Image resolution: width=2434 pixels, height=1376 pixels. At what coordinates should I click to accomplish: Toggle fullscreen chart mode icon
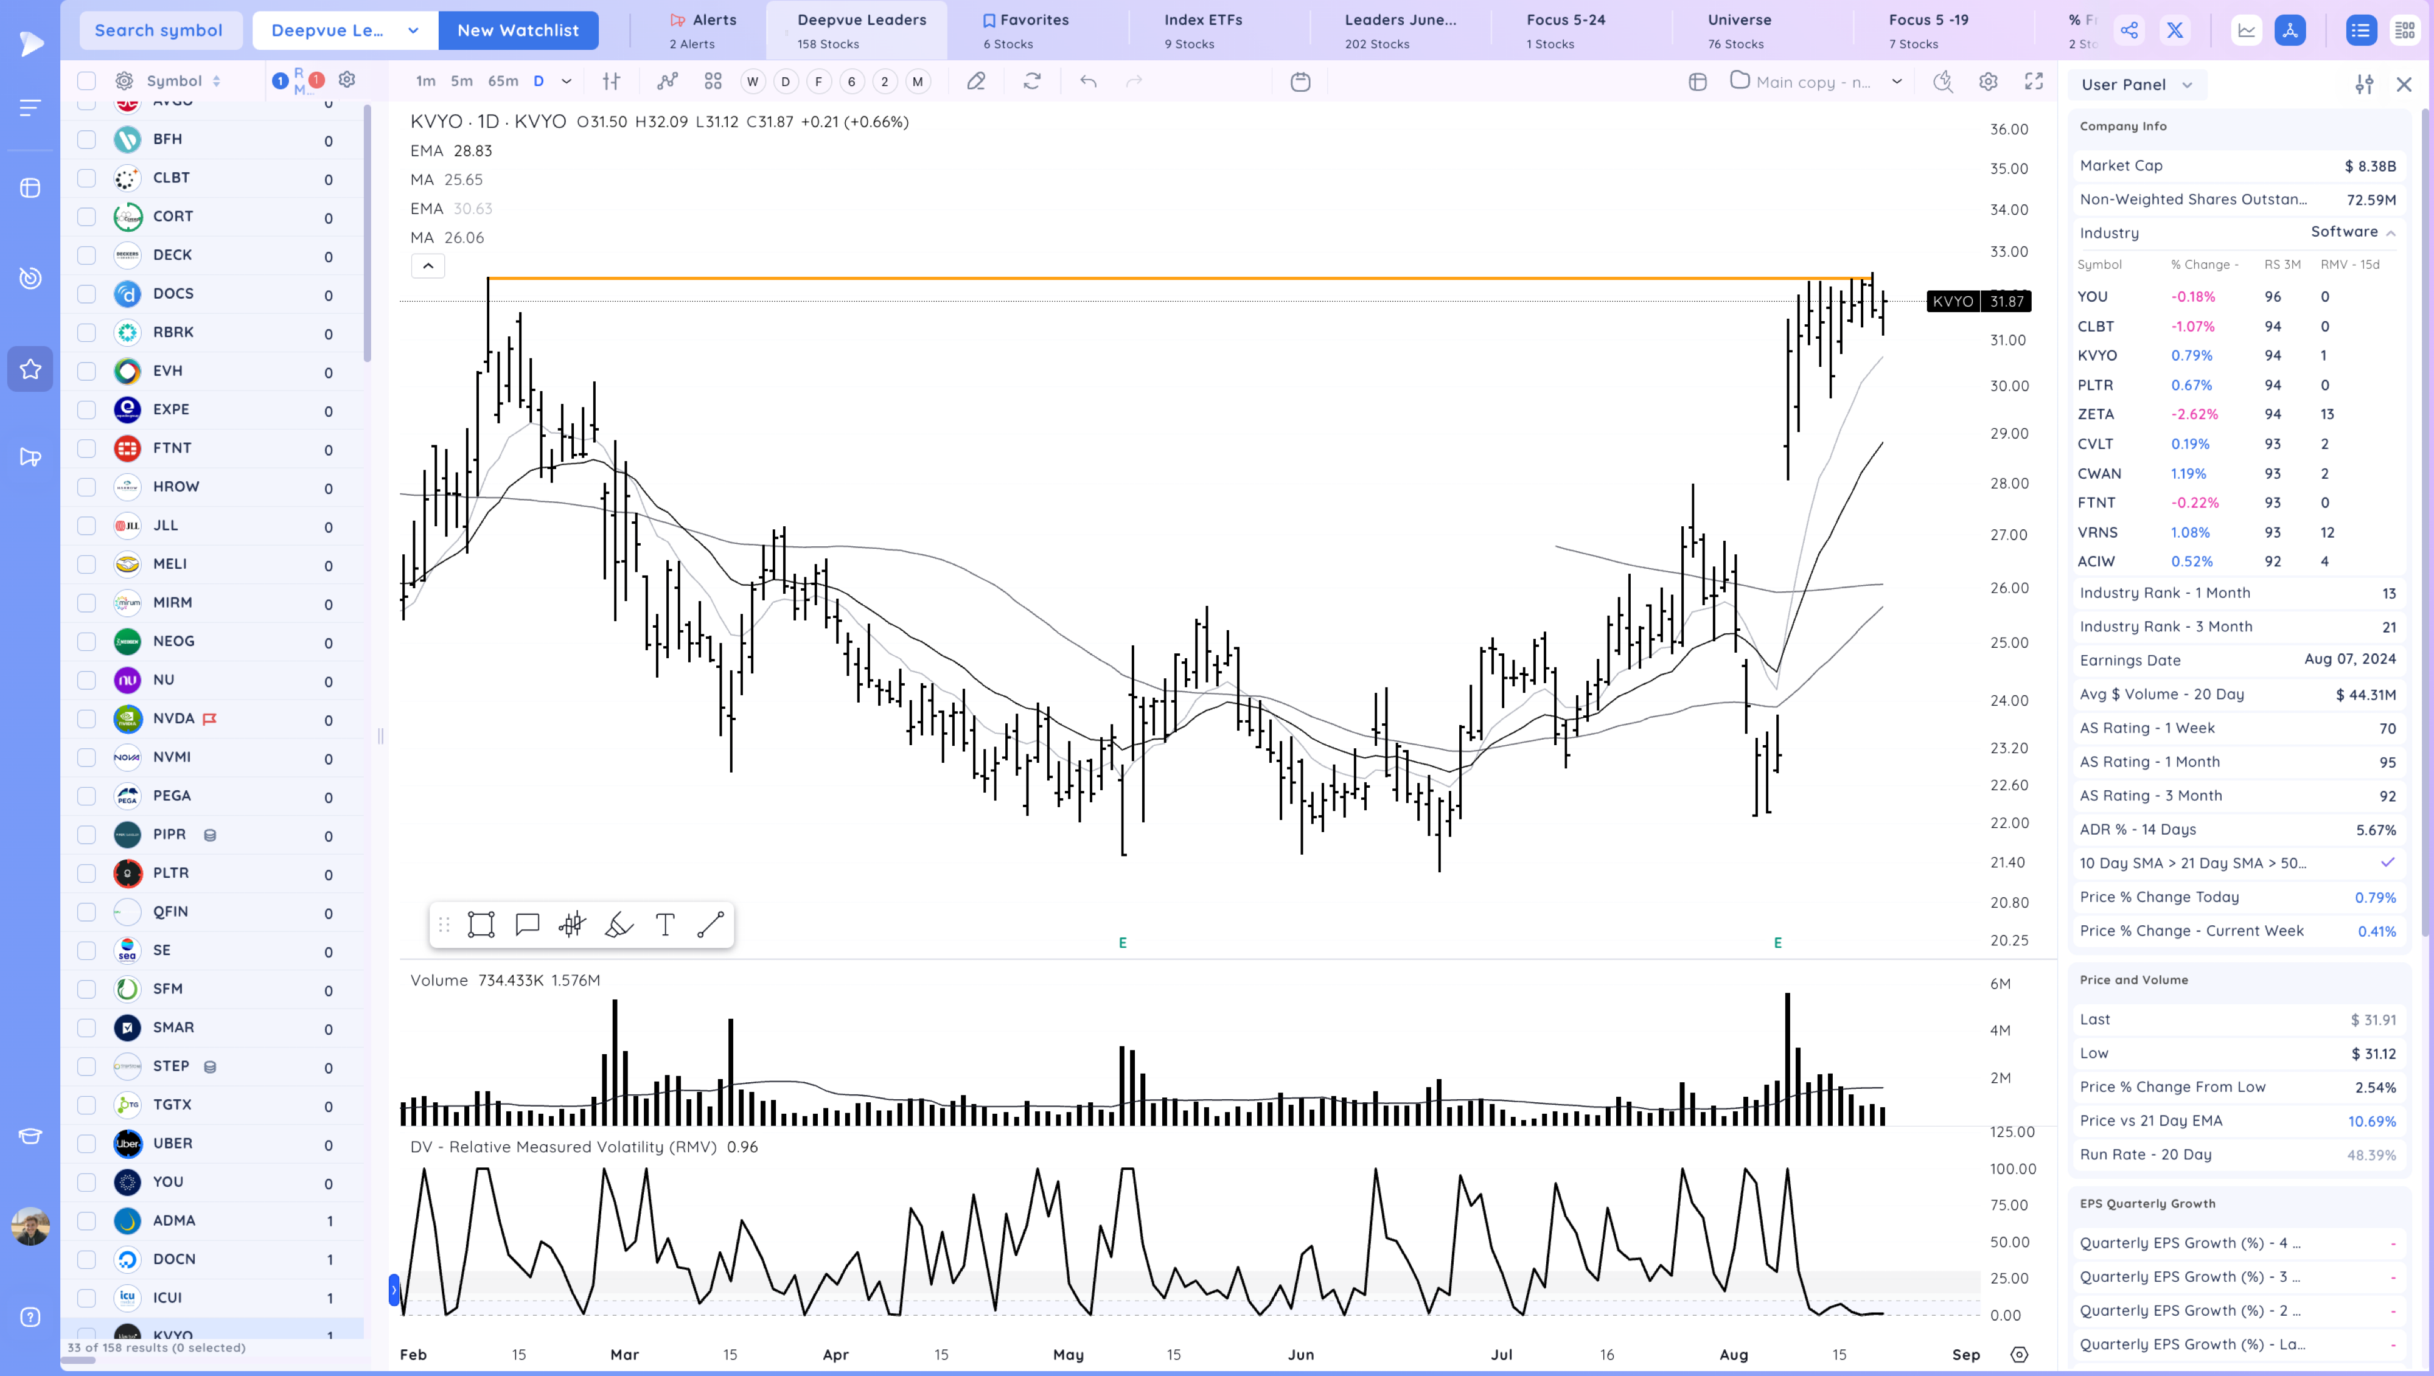tap(2033, 82)
